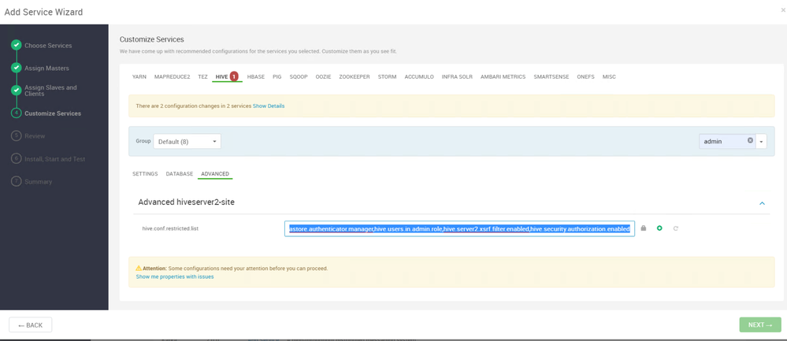This screenshot has height=341, width=787.
Task: Click the step 4 circle icon
Action: coord(16,113)
